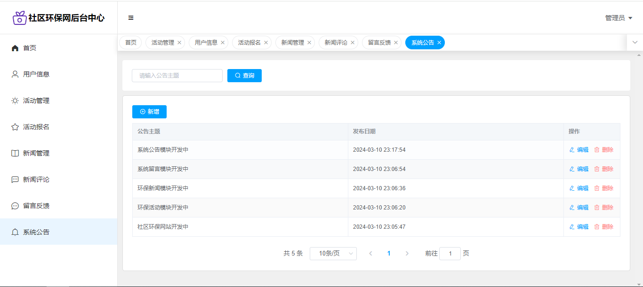Click the 查询 search button
This screenshot has height=287, width=643.
(x=244, y=76)
